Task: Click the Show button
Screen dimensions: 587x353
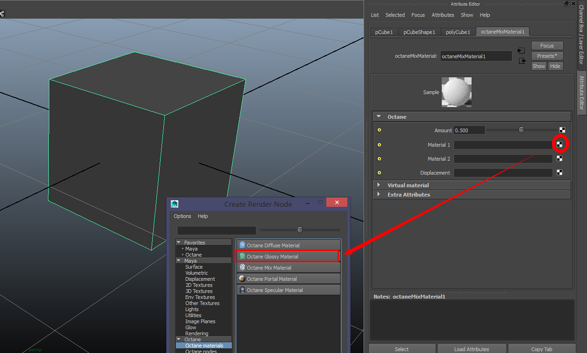Action: point(539,66)
